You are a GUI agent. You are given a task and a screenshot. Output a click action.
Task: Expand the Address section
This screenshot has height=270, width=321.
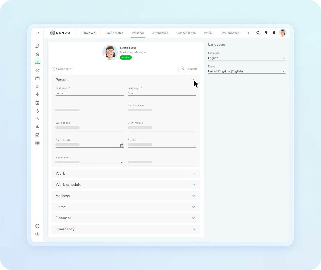[x=126, y=196]
